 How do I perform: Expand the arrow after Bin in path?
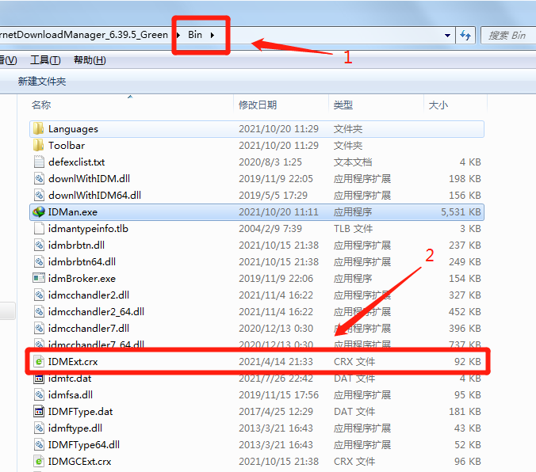point(212,35)
